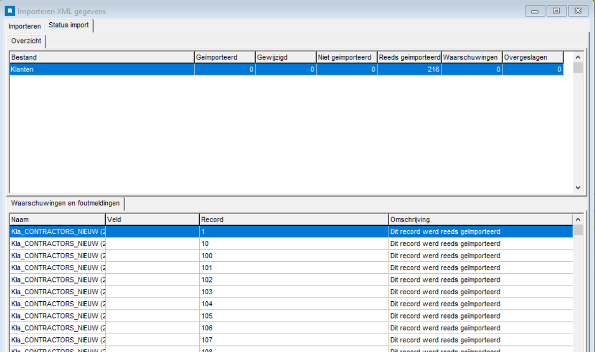The image size is (595, 352).
Task: Maximize the Importeren XML gegevens window
Action: tap(556, 11)
